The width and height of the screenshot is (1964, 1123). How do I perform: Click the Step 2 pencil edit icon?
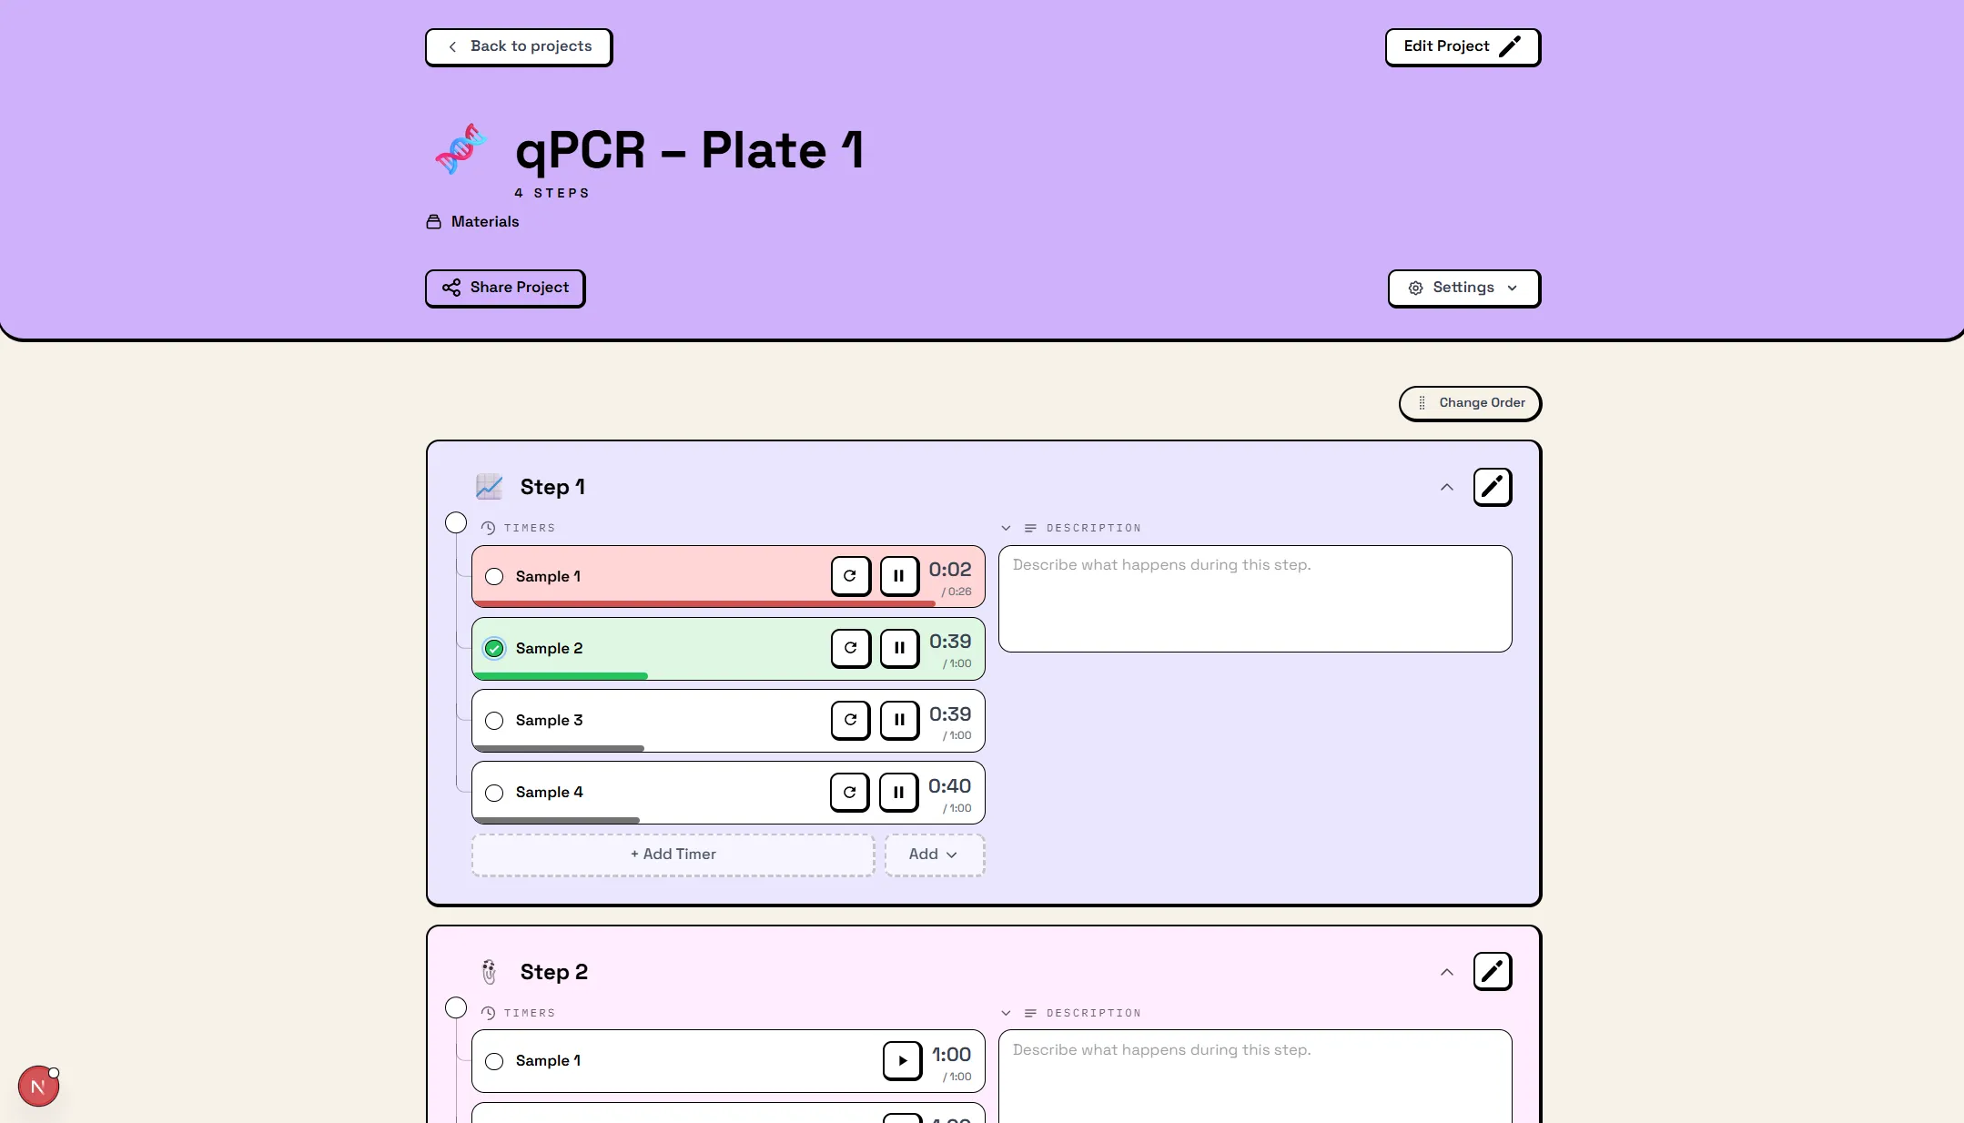click(1492, 971)
